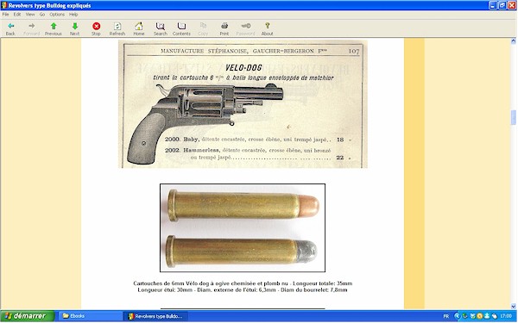Click the vertical scrollbar thumb

514,118
